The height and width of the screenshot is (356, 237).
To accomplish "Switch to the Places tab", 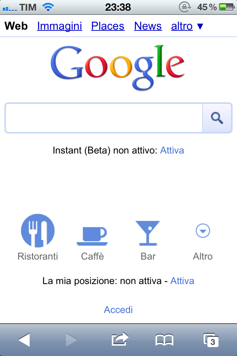I will [x=108, y=26].
